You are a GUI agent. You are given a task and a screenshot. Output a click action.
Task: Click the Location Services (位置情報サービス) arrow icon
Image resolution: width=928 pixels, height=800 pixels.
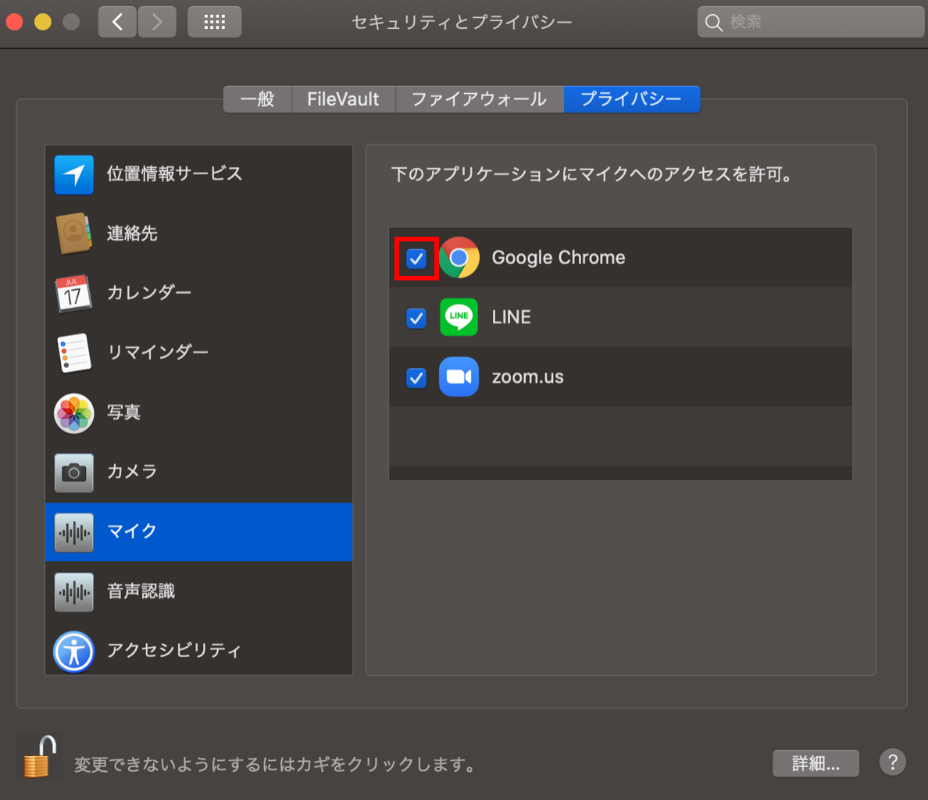coord(74,174)
